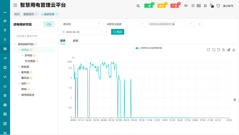Go to previous day with left chevron button
Screen dimensions: 239x135
coord(199,24)
